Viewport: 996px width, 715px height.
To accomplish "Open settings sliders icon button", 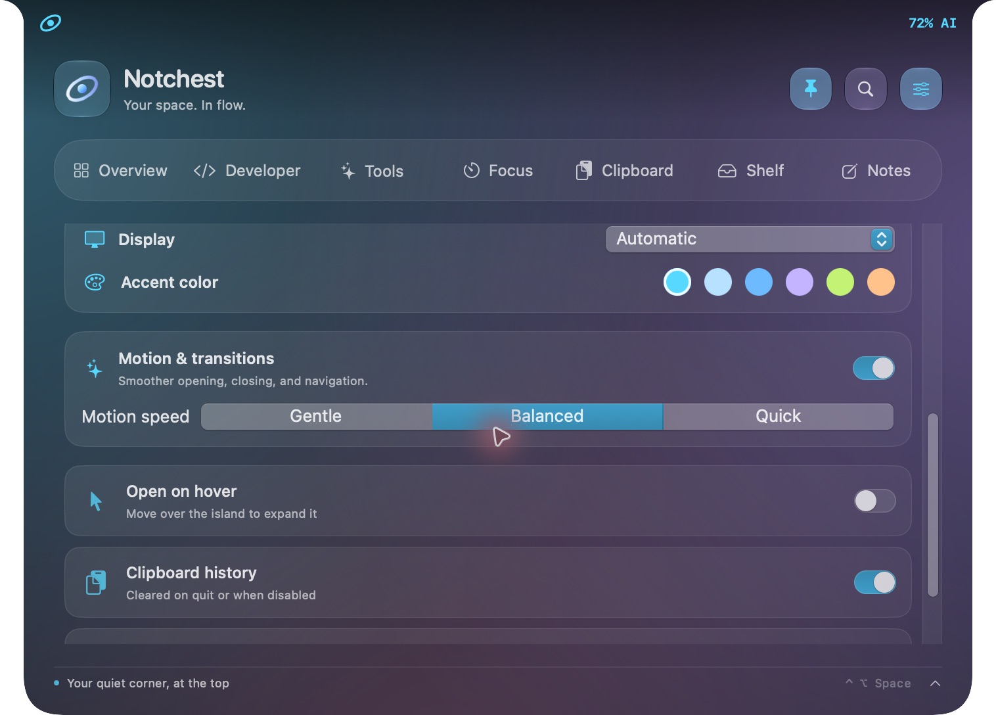I will point(921,89).
